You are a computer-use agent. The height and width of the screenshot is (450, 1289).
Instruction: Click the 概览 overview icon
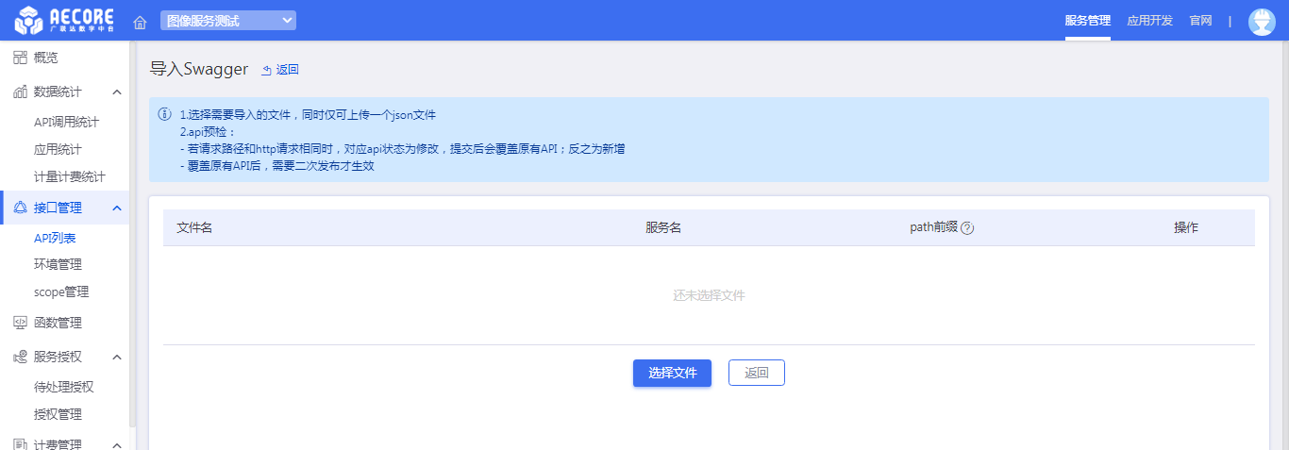pos(20,58)
